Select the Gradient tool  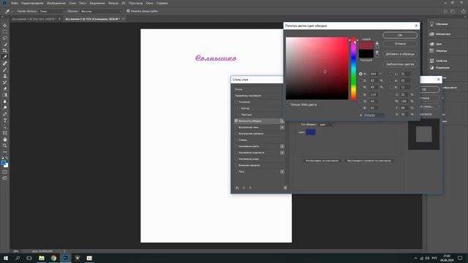pyautogui.click(x=5, y=95)
